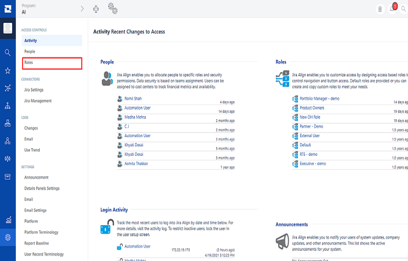This screenshot has height=261, width=408.
Task: Open the top-right search magnifier
Action: pos(403,9)
